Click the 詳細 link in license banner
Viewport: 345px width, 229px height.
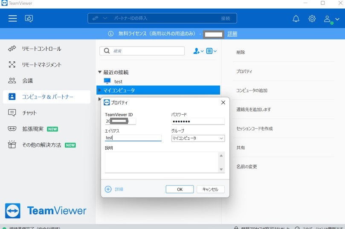pos(232,34)
